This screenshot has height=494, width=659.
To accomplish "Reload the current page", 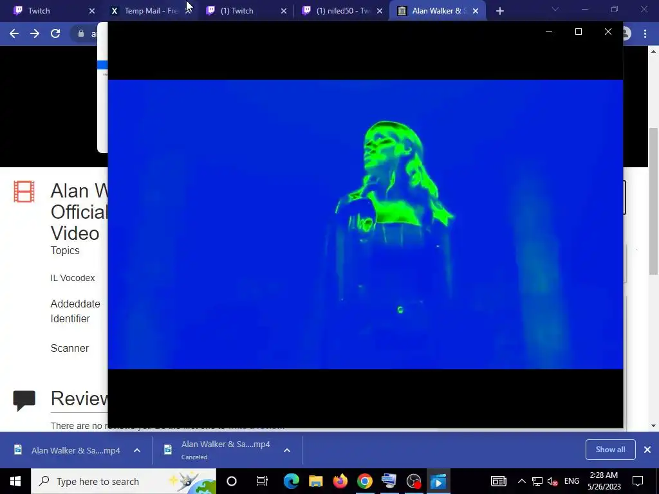I will (55, 33).
